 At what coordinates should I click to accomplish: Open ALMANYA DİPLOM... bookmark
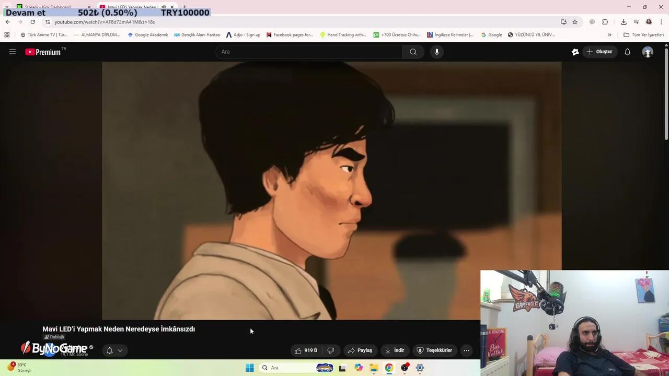pos(97,35)
